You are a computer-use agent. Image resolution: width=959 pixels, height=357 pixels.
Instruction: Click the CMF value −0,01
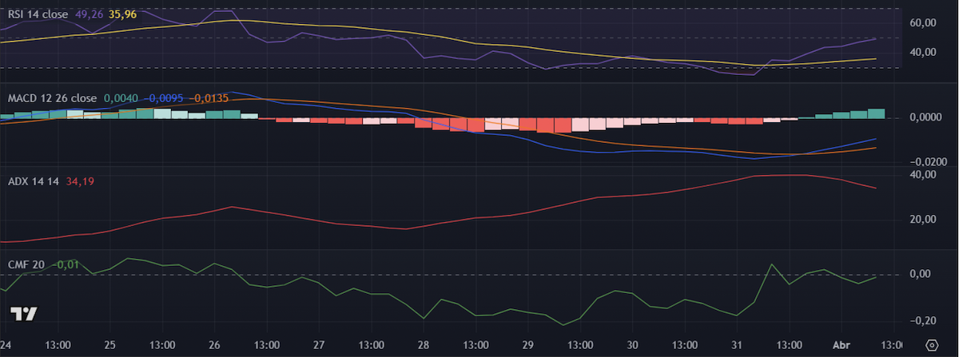coord(66,264)
